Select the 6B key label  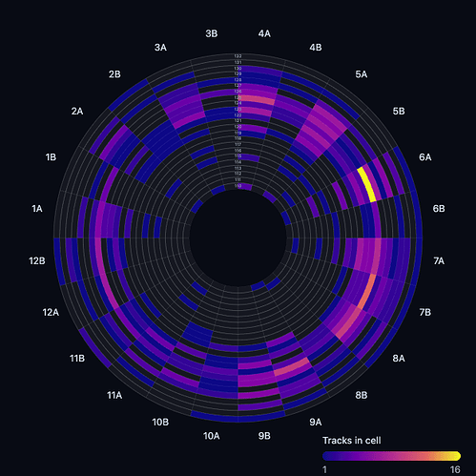coord(439,209)
